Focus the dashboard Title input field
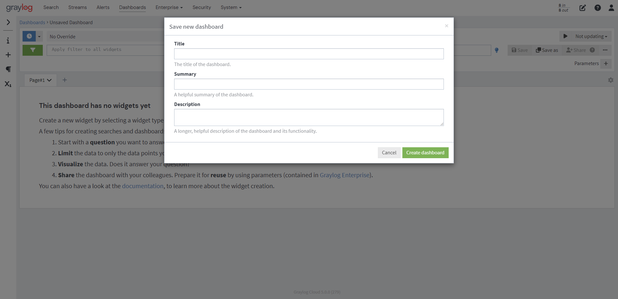This screenshot has width=618, height=299. click(x=309, y=54)
